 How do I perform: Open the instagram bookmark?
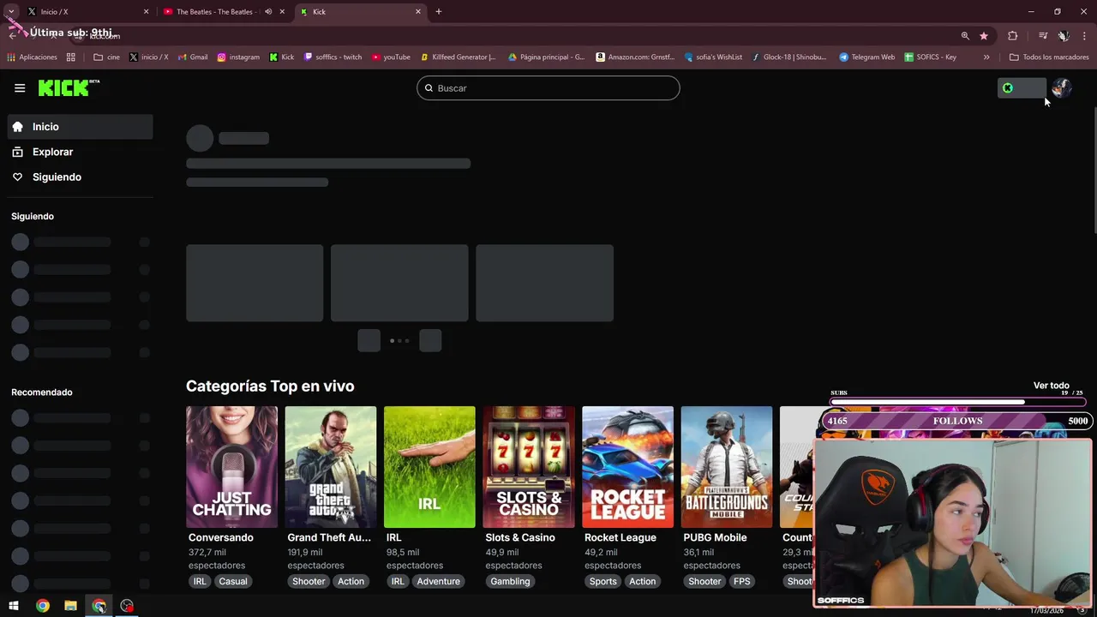[x=237, y=57]
